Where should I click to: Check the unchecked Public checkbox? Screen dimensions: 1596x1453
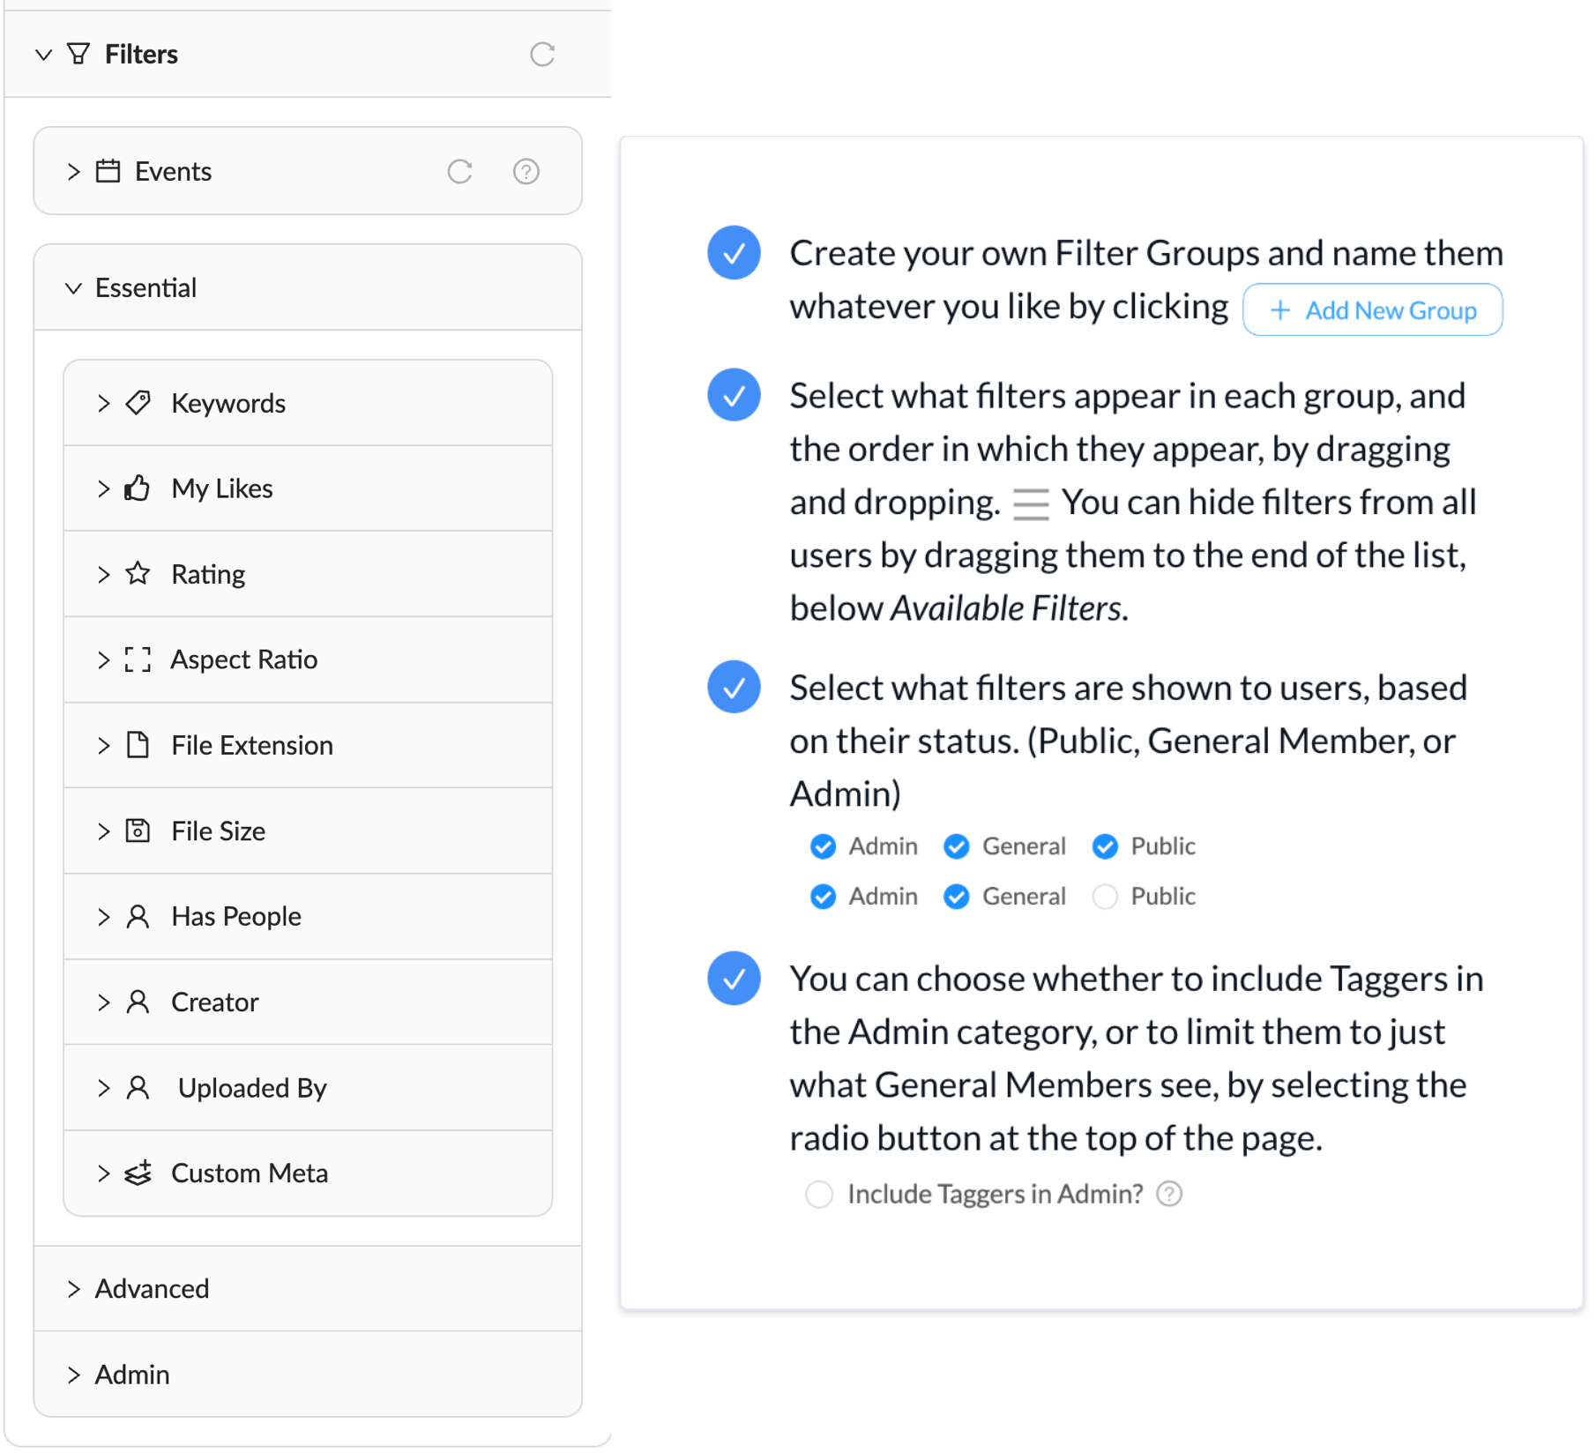(x=1105, y=897)
